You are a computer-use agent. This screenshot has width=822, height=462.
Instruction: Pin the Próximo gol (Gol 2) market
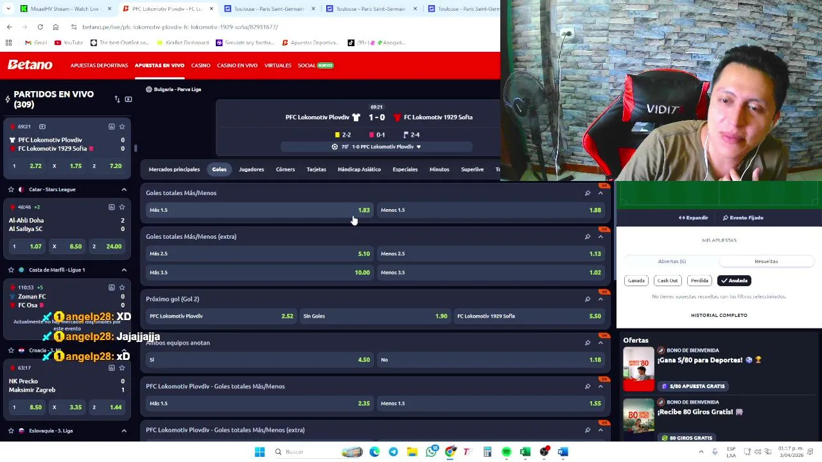[587, 299]
